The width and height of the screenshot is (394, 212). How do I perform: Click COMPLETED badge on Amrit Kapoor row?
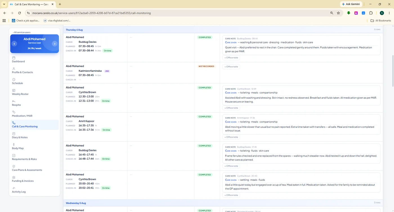(205, 117)
